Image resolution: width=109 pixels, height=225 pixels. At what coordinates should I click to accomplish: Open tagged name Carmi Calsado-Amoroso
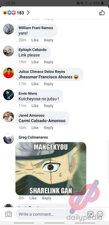pos(42,121)
